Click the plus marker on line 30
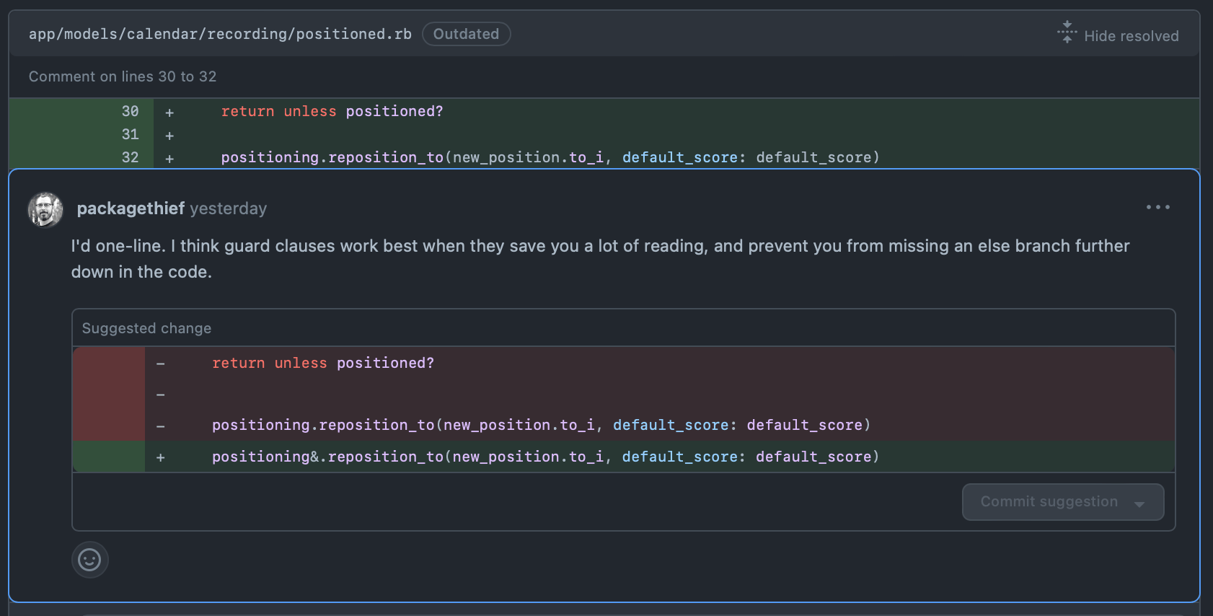1213x616 pixels. click(x=169, y=113)
